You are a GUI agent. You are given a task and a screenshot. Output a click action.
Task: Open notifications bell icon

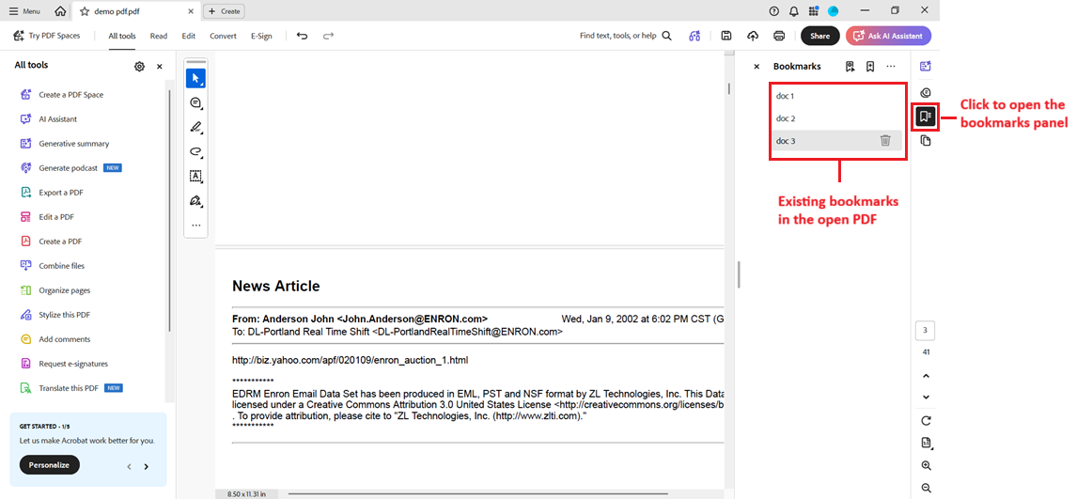pos(794,11)
